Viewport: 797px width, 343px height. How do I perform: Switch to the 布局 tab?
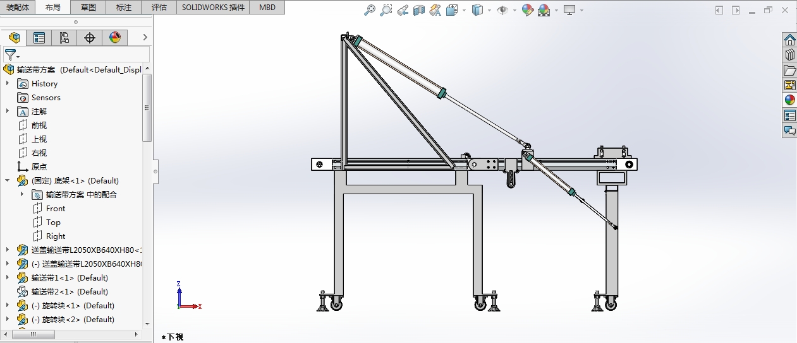click(x=53, y=8)
